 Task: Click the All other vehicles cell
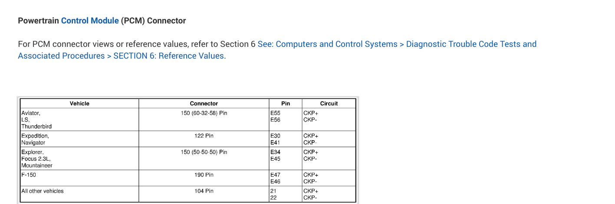tap(43, 191)
